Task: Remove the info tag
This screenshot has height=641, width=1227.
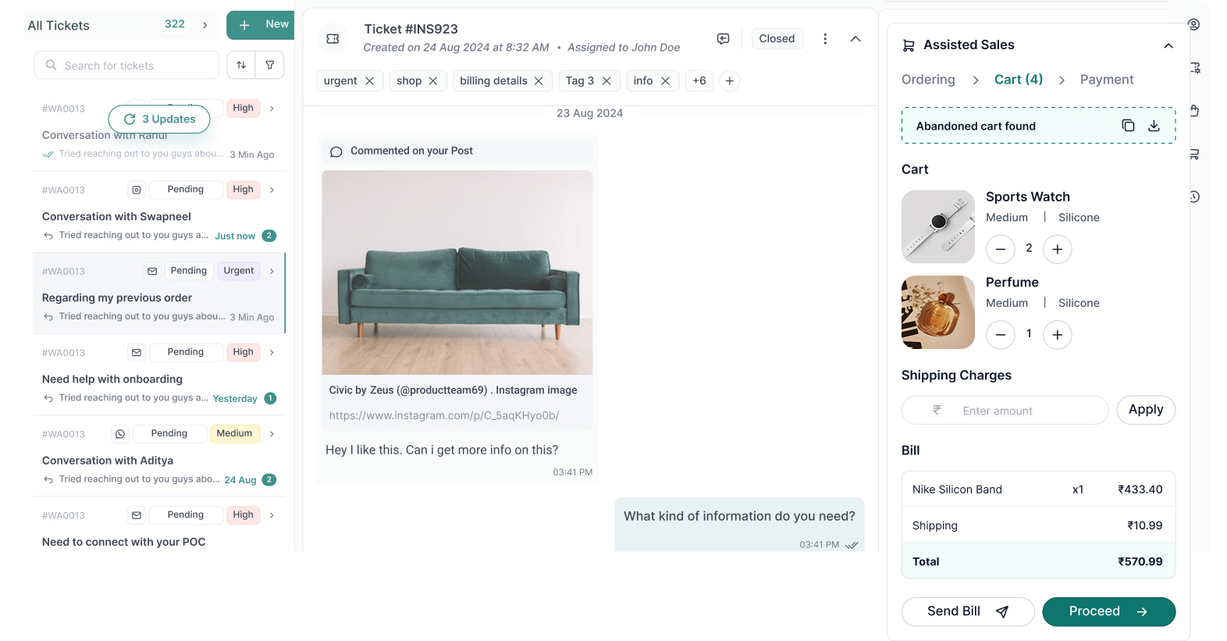Action: [x=665, y=80]
